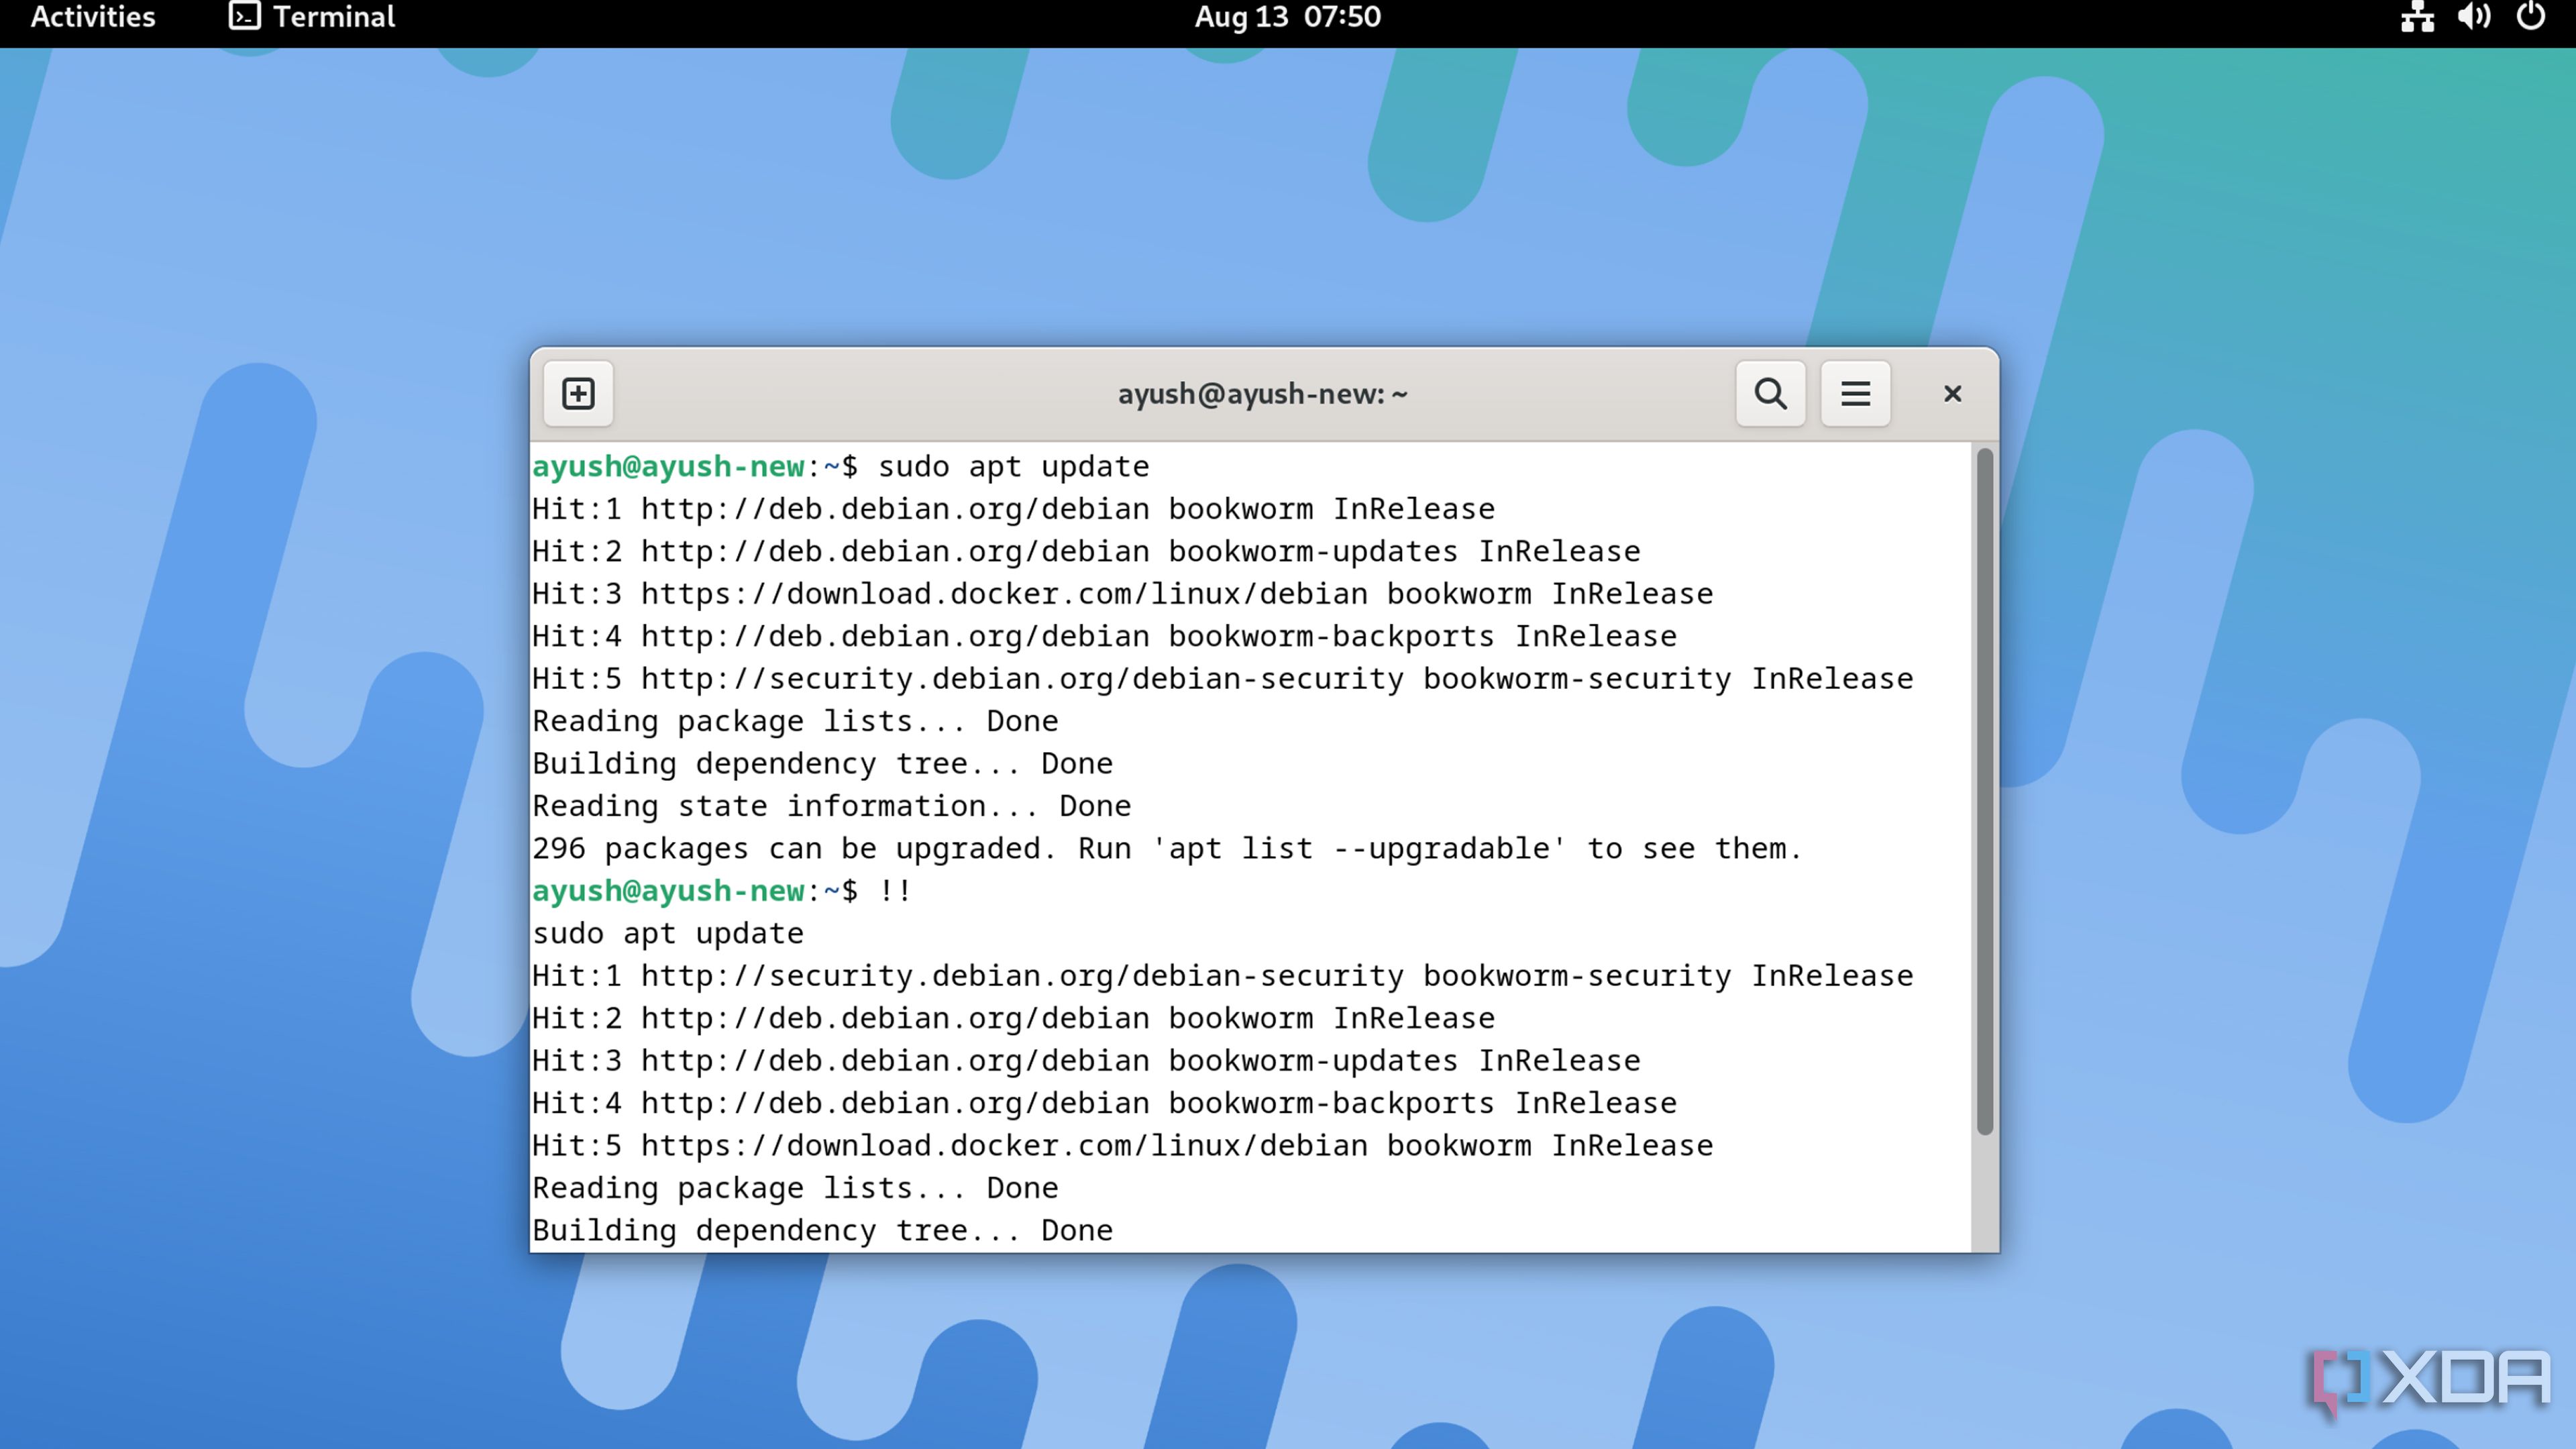
Task: Close the terminal window
Action: coord(1952,393)
